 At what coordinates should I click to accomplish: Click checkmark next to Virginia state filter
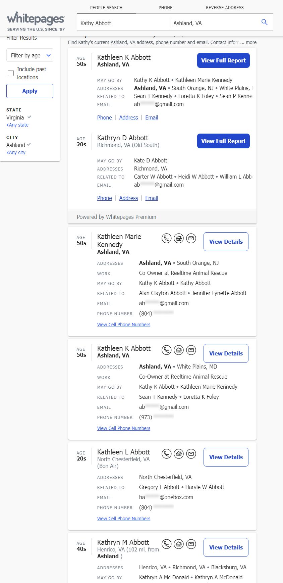pos(30,117)
